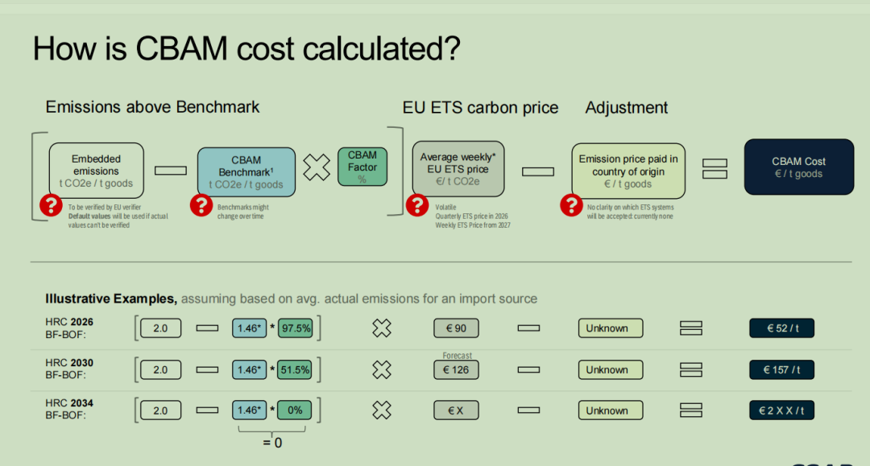Click the multiplication symbol in the HRC 2034 row
Viewport: 870px width, 466px height.
[x=381, y=410]
